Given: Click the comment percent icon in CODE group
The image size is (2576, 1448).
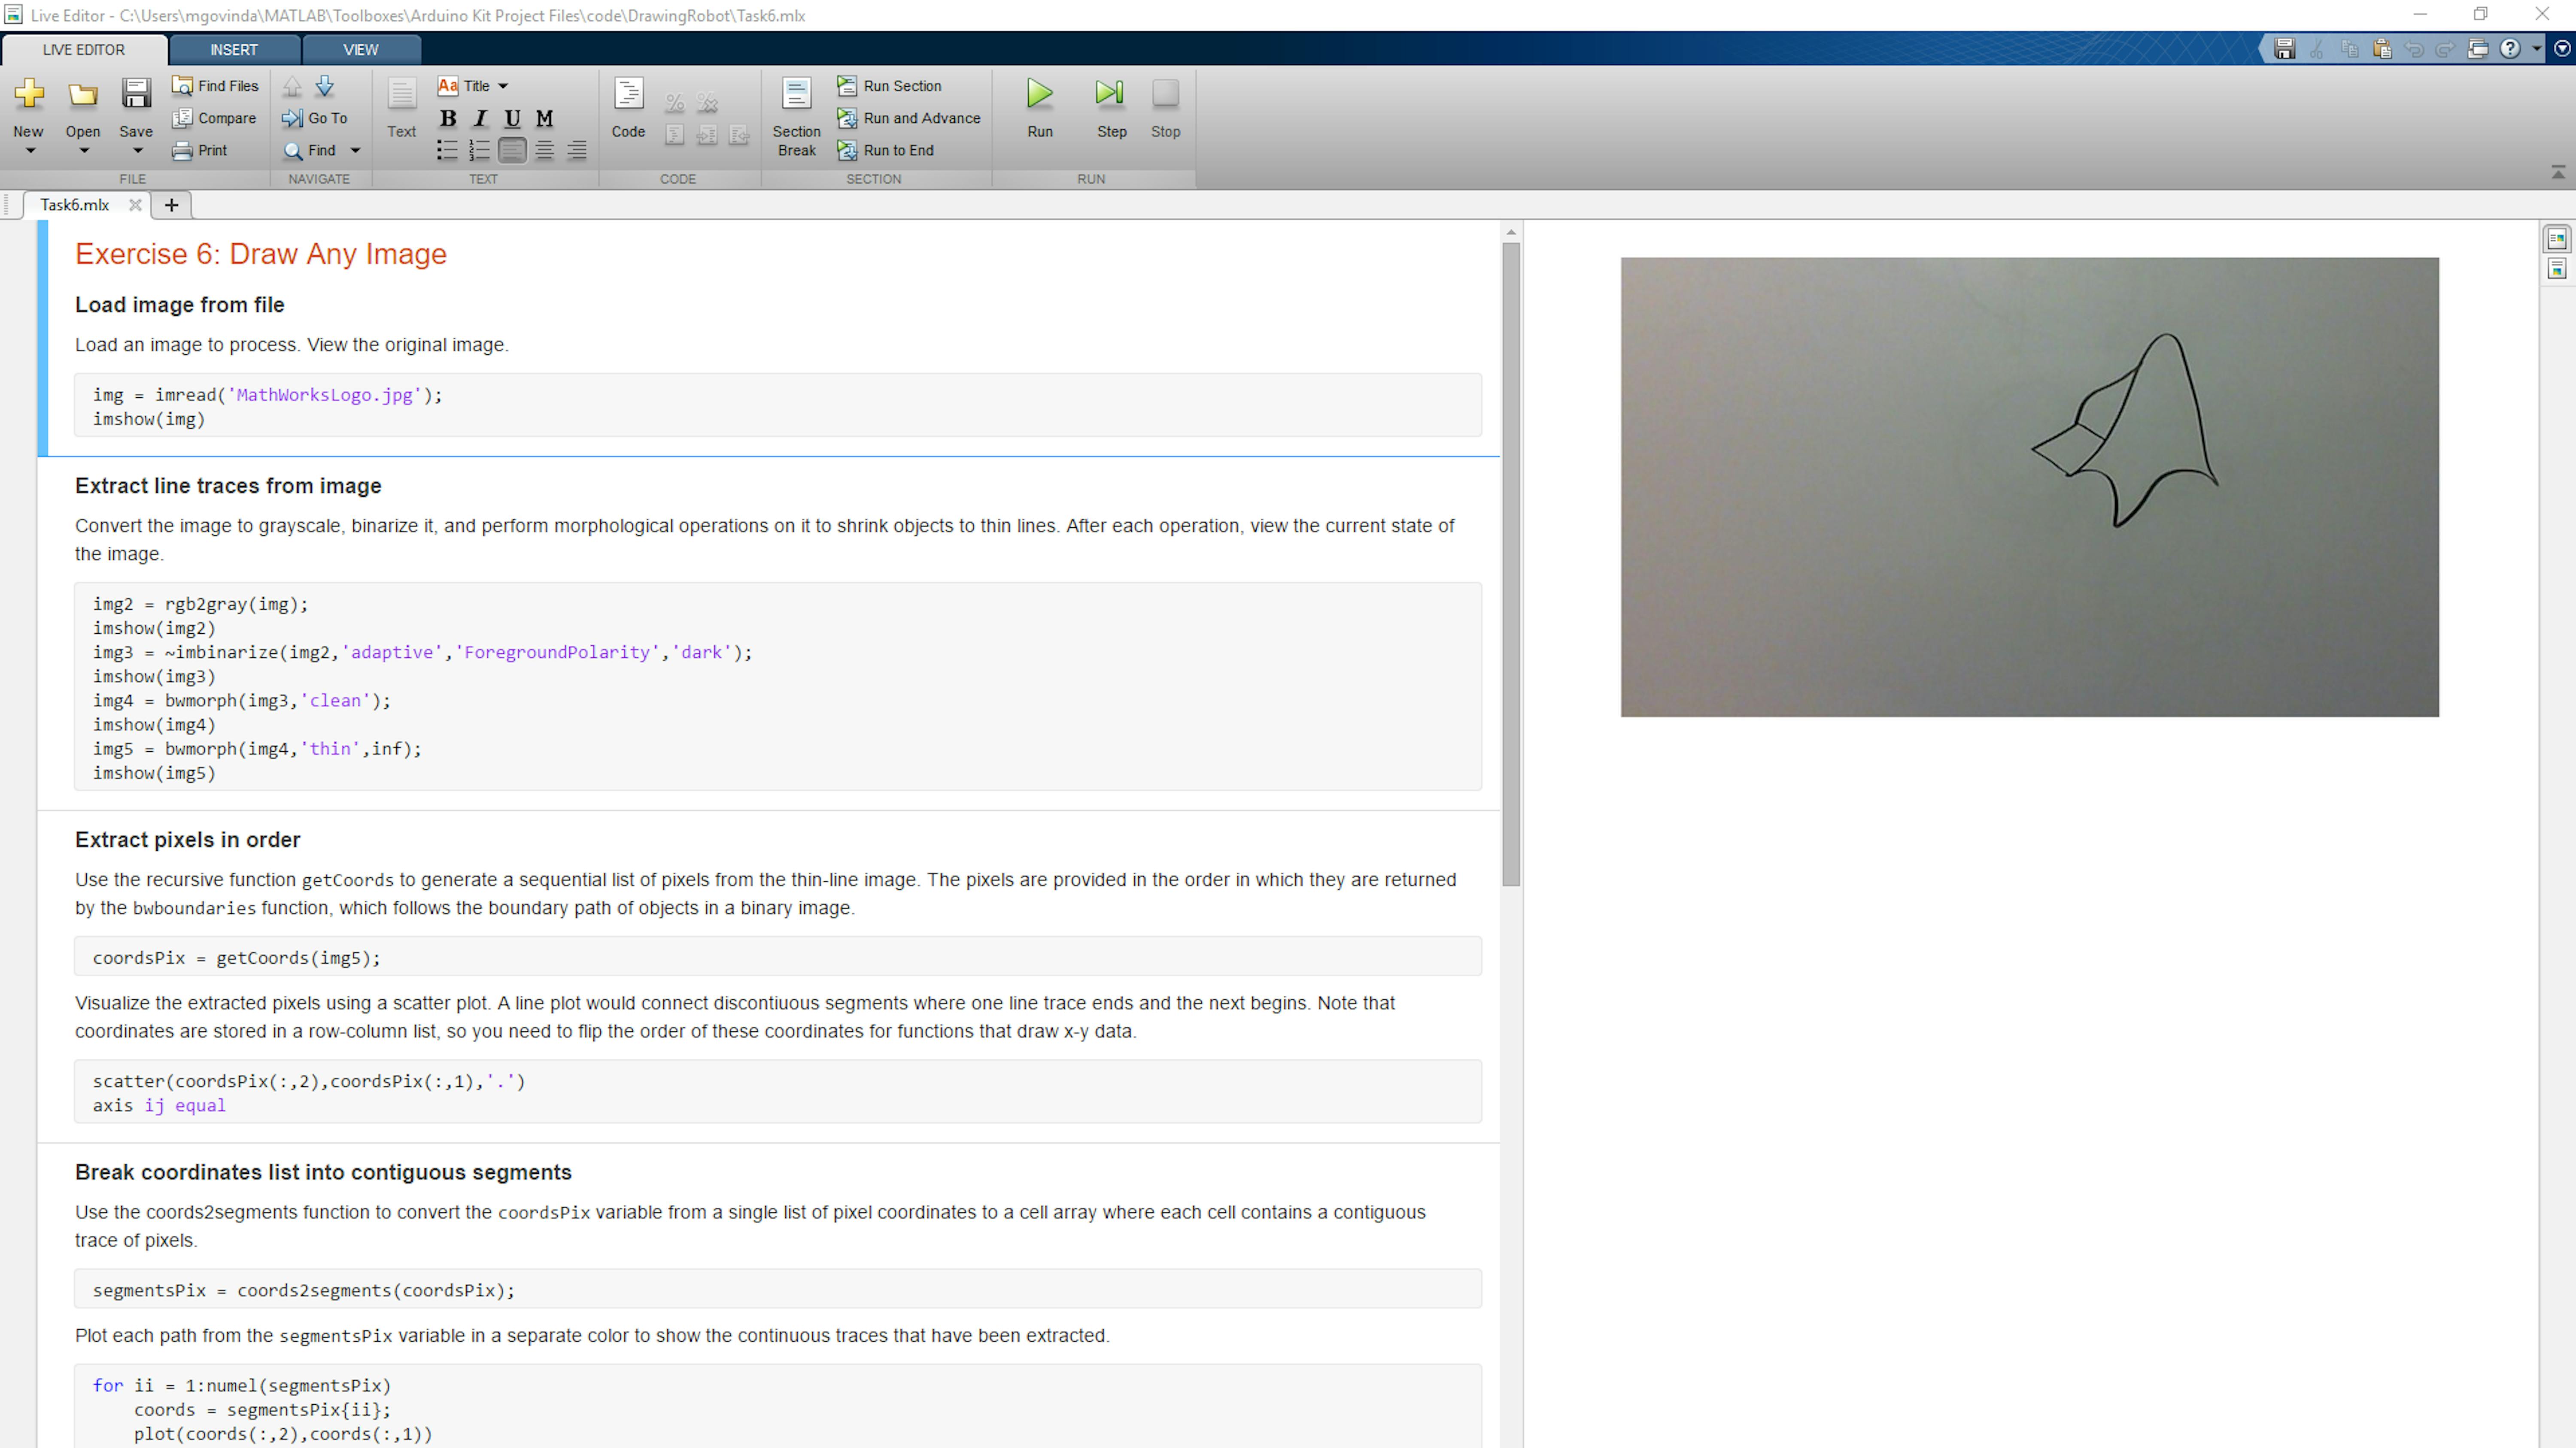Looking at the screenshot, I should [x=675, y=102].
